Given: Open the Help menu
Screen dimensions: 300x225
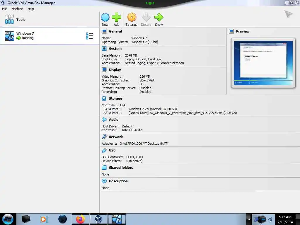Looking at the screenshot, I should pyautogui.click(x=30, y=9).
